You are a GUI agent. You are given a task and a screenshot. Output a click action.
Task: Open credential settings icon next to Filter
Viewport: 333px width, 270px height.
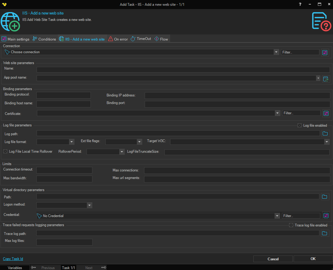(x=326, y=216)
